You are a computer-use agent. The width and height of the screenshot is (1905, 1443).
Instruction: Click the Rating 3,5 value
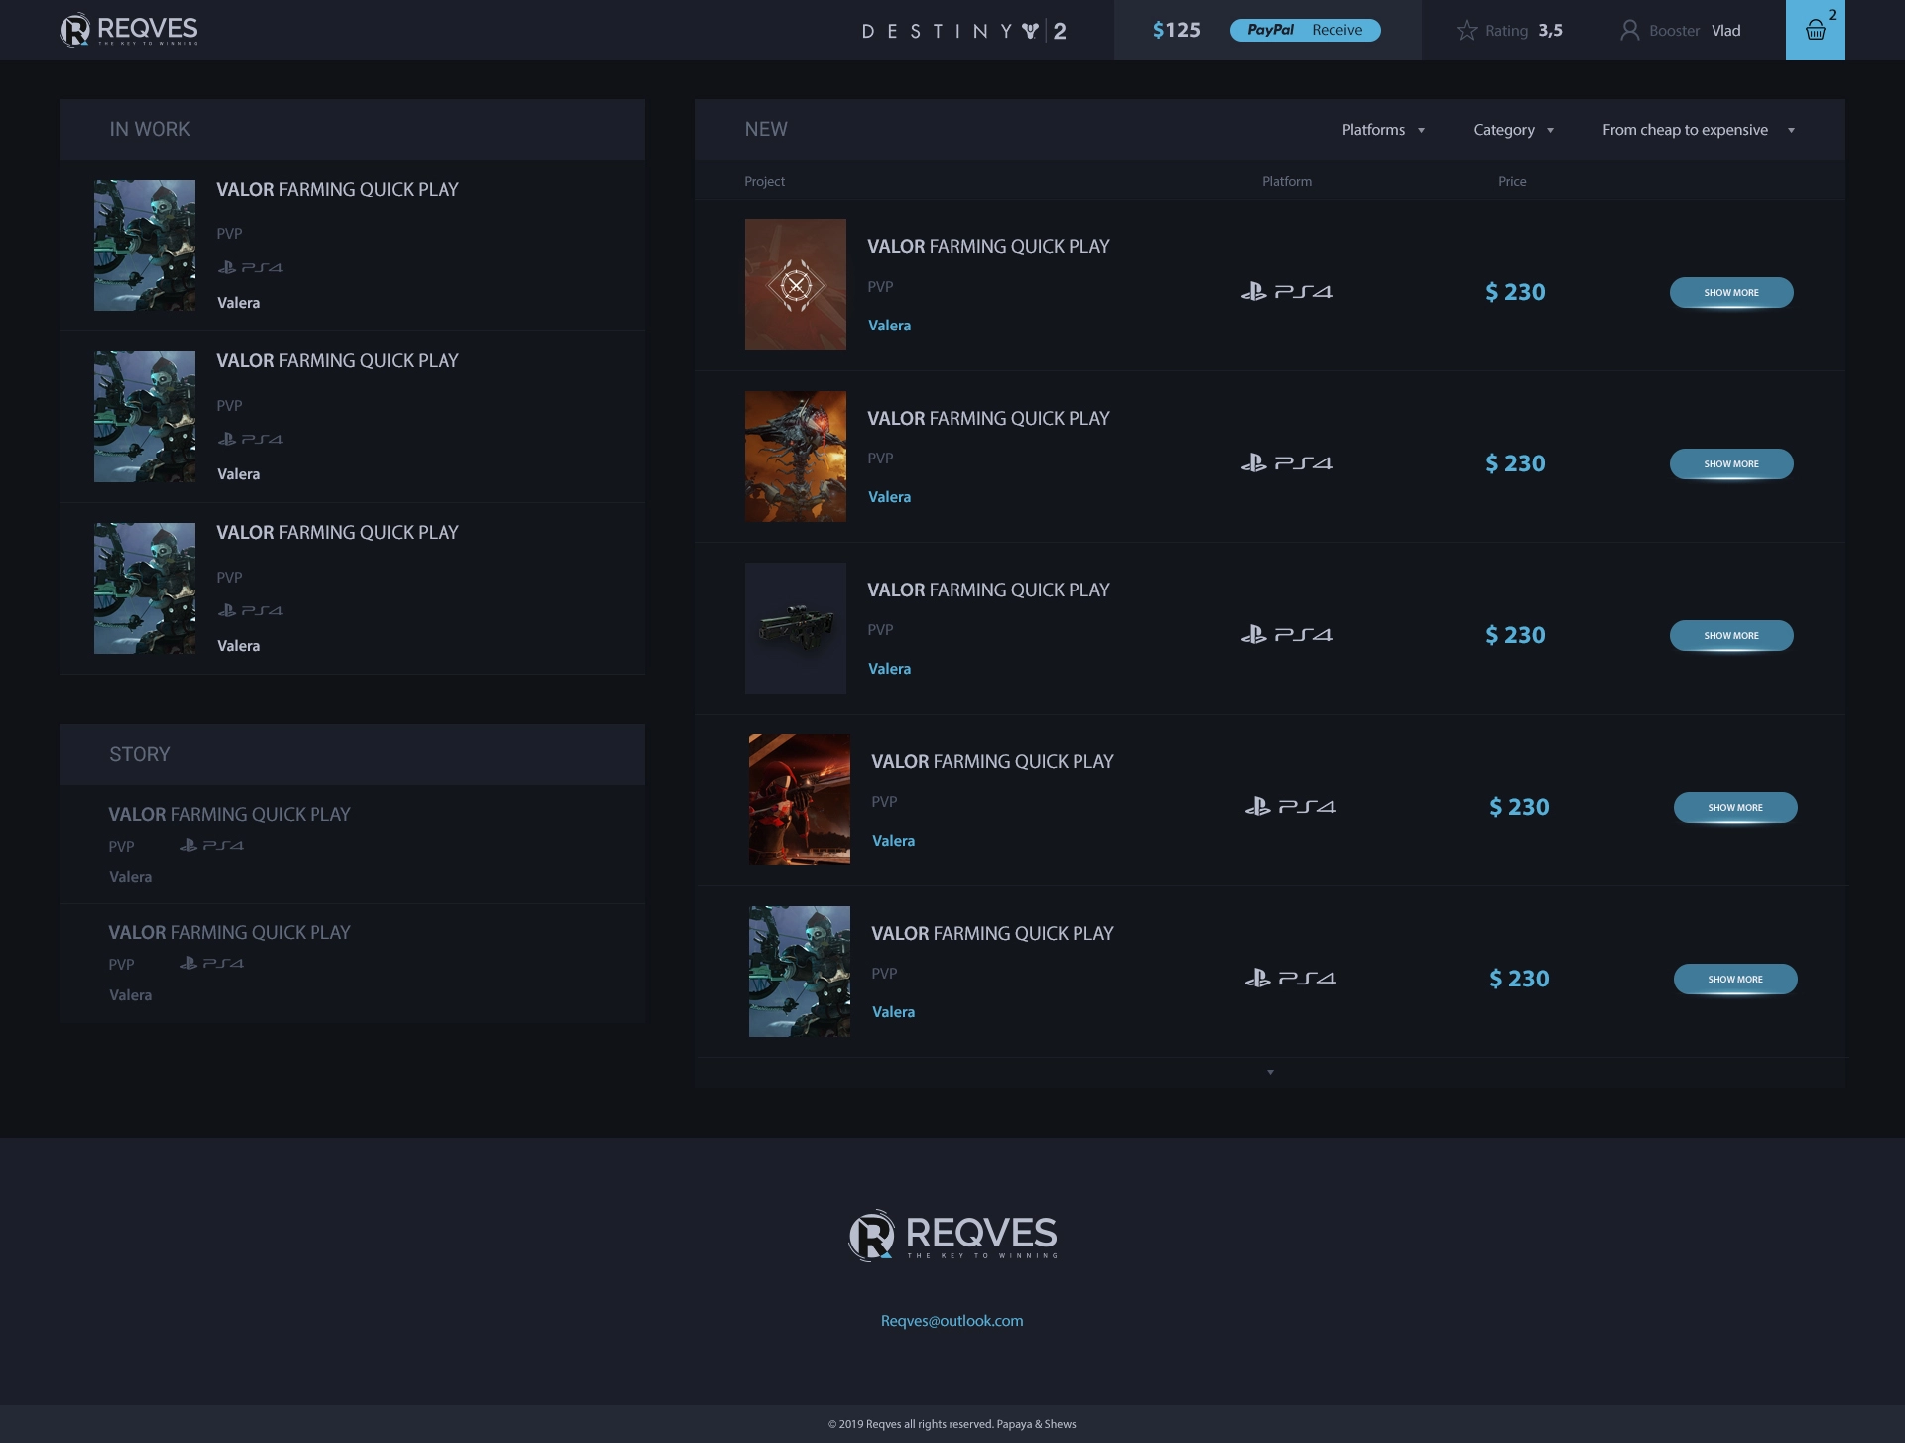(x=1550, y=31)
